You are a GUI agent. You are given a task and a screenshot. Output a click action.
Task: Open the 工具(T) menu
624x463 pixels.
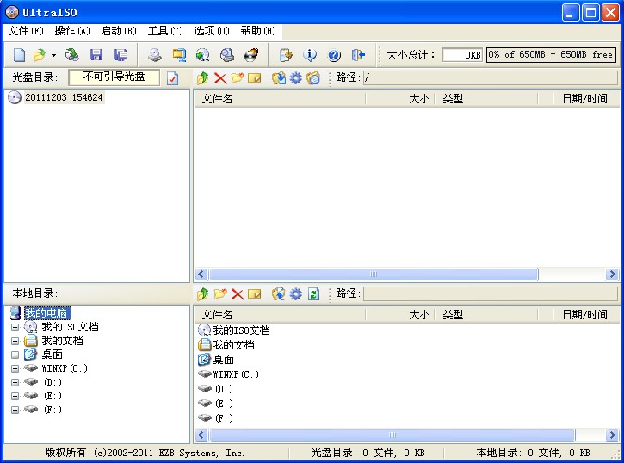[165, 31]
